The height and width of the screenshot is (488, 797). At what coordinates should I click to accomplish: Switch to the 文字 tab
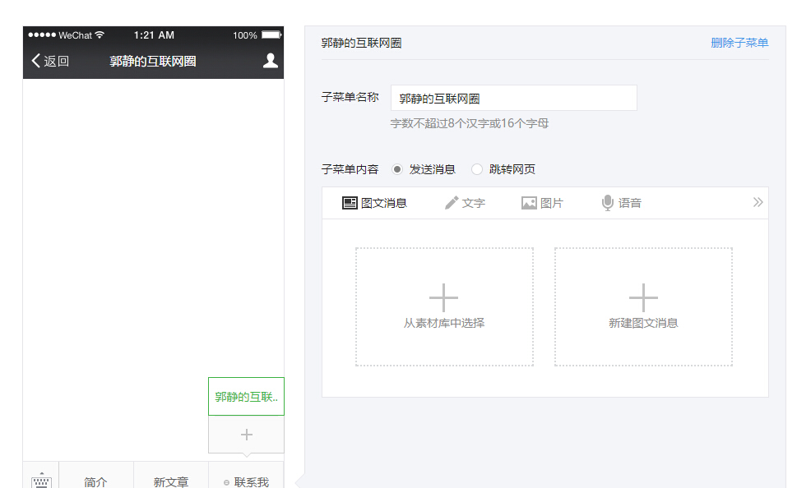pos(465,203)
